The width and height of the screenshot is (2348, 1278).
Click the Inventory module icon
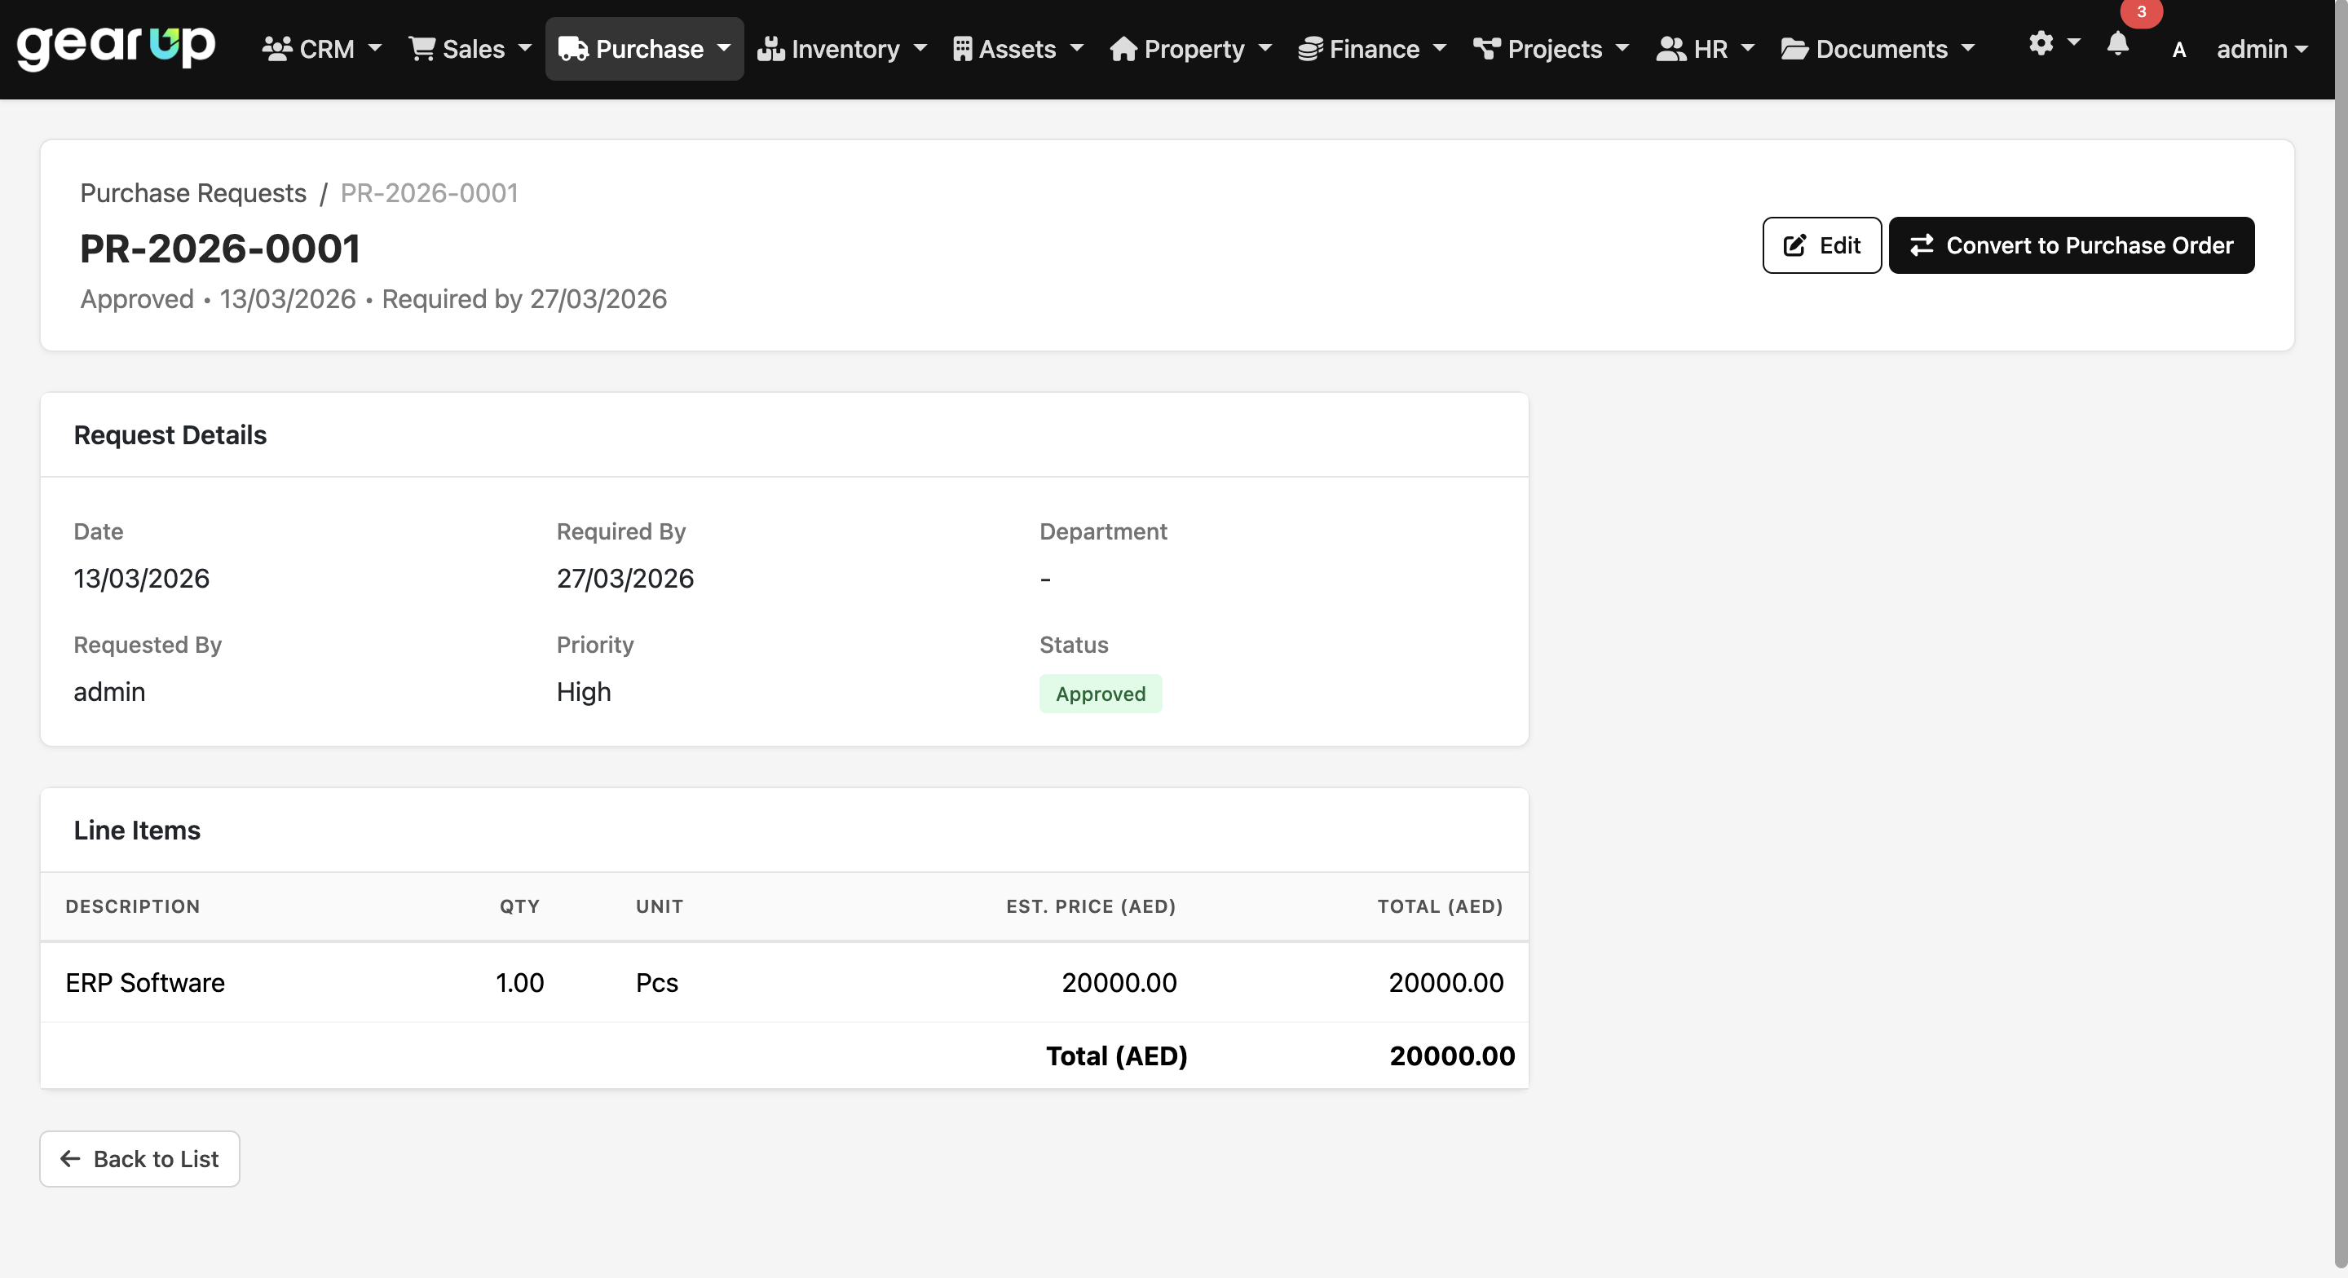point(770,48)
